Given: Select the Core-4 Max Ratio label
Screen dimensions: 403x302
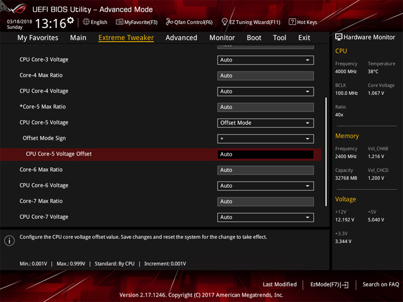Looking at the screenshot, I should coord(41,75).
